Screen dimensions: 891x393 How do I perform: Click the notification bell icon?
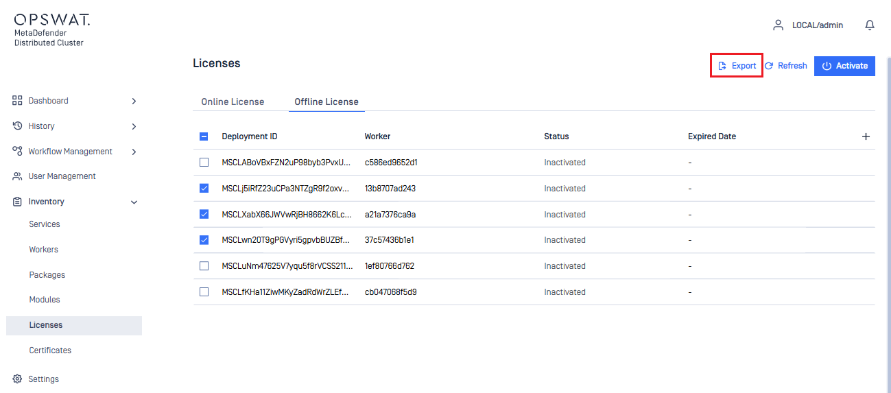(870, 25)
